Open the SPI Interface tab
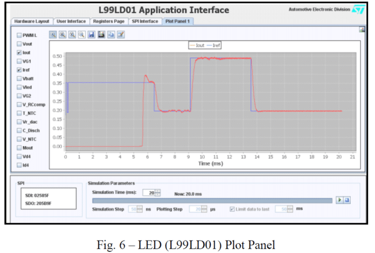Screen dimensions: 375x253 click(x=145, y=21)
